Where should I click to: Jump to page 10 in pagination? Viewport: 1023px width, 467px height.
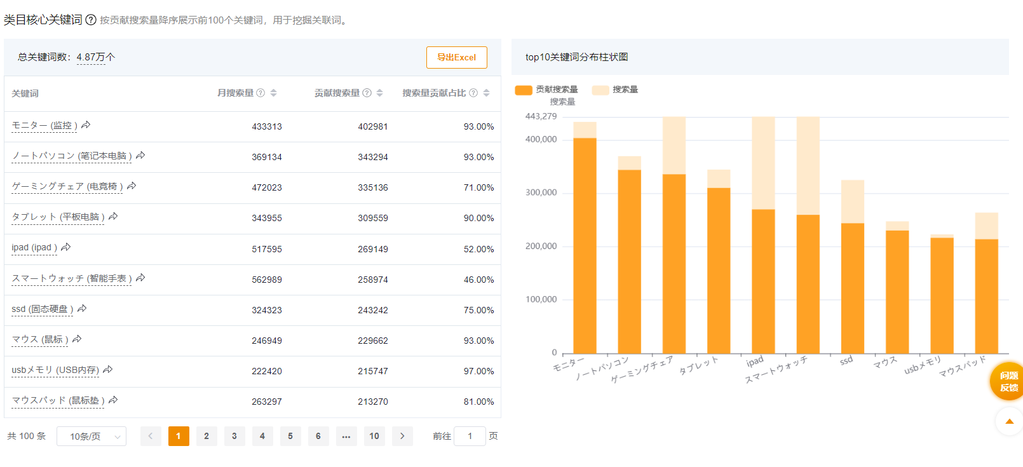pos(374,436)
